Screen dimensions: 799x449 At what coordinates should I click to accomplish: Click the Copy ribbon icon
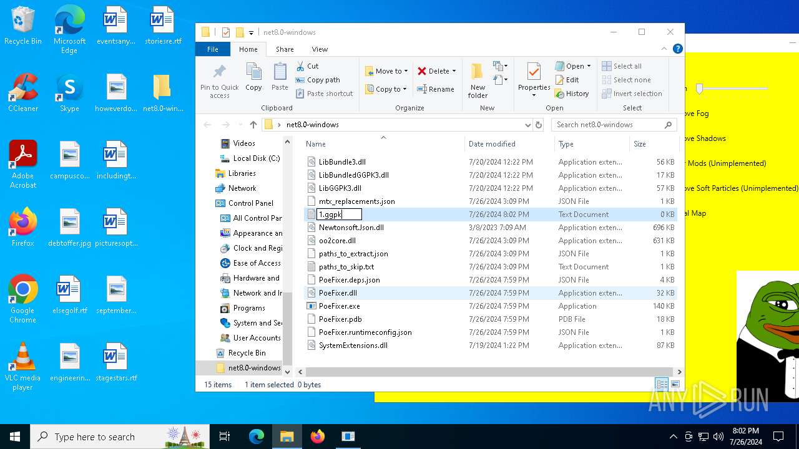(x=253, y=77)
